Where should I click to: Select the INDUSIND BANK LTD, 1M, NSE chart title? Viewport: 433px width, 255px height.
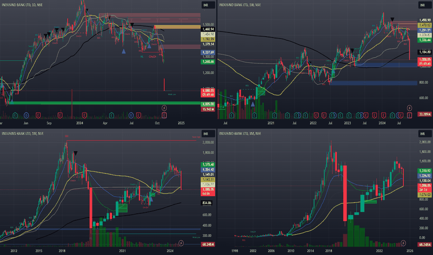click(x=23, y=134)
